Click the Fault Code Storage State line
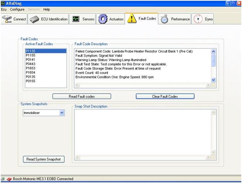Screen dimensions: 242x183 (118, 68)
